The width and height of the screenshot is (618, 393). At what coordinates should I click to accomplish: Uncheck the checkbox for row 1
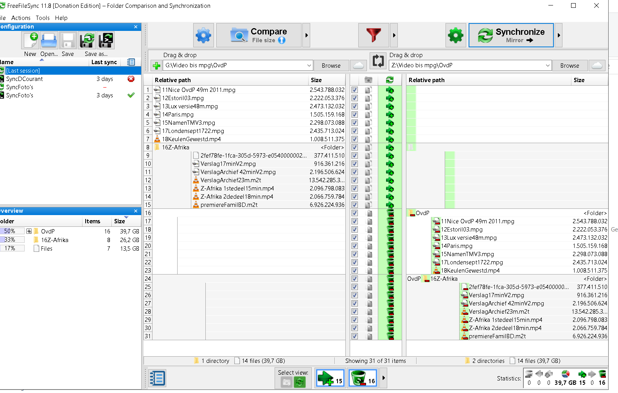click(354, 90)
